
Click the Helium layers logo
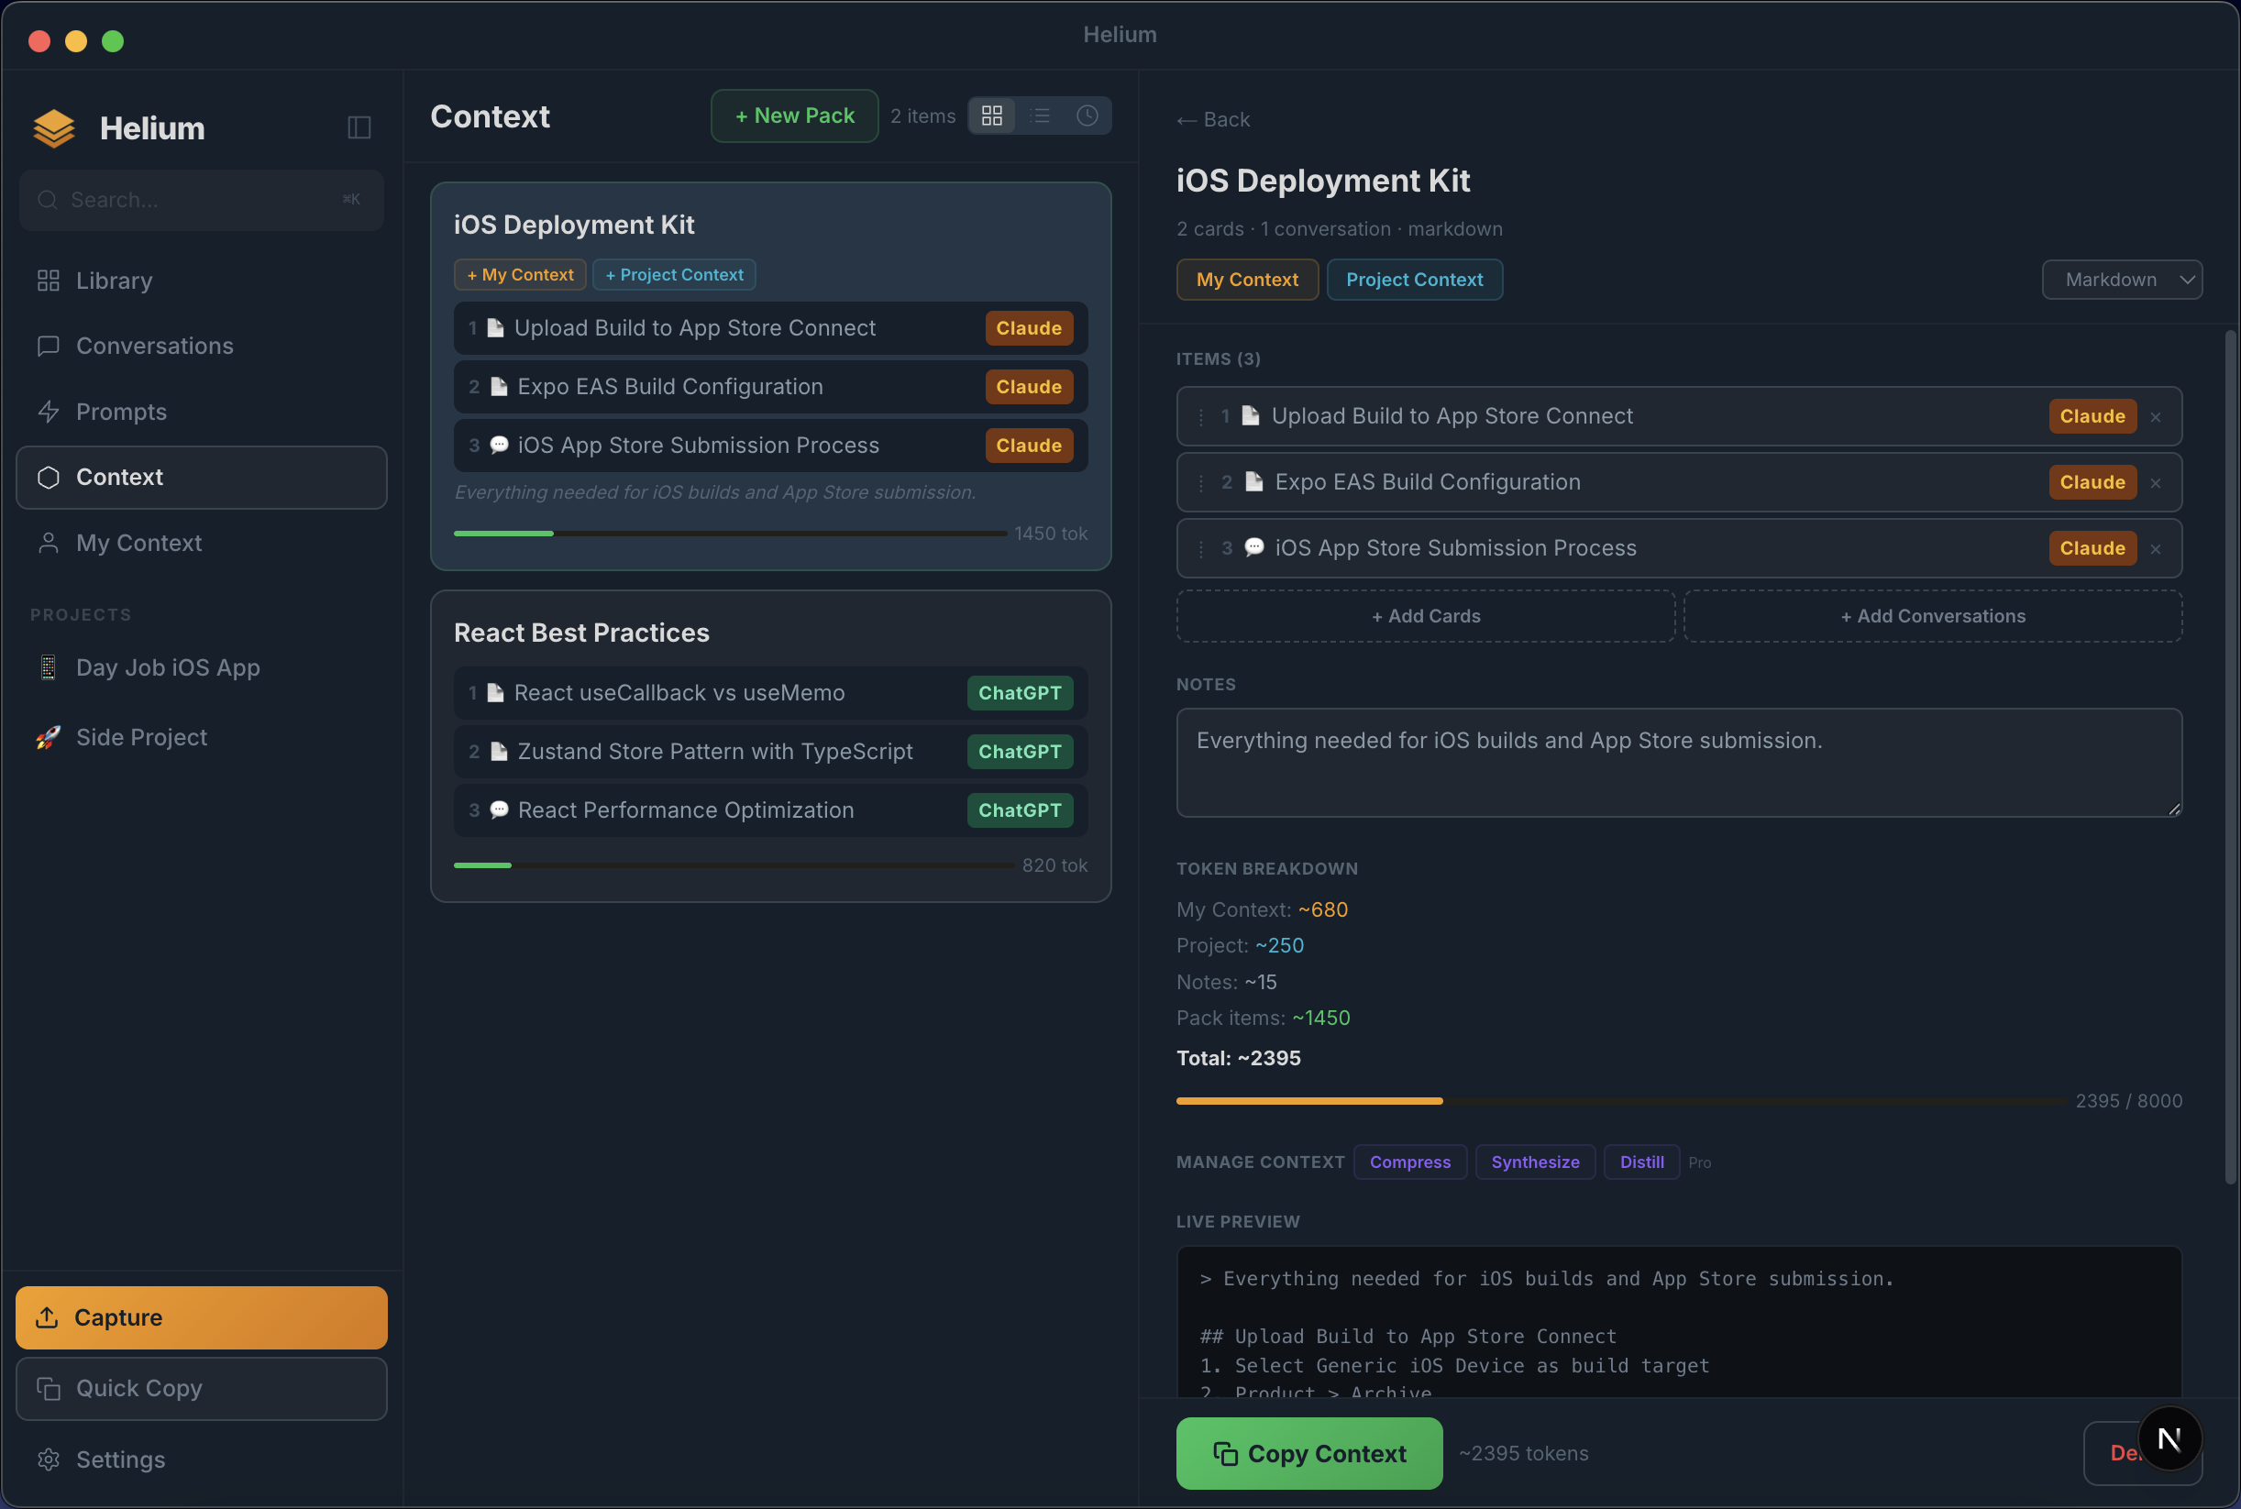point(53,127)
